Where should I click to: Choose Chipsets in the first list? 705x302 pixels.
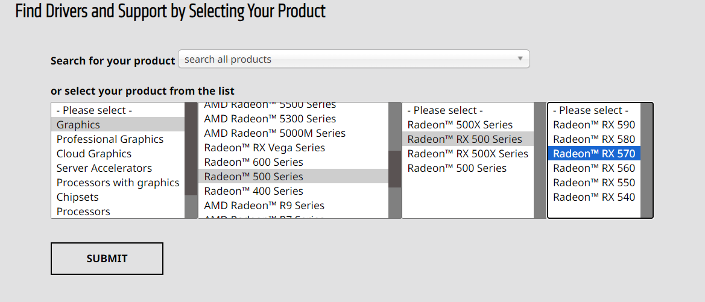78,197
